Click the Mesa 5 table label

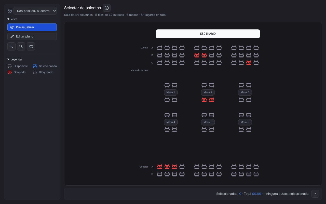[x=208, y=122]
